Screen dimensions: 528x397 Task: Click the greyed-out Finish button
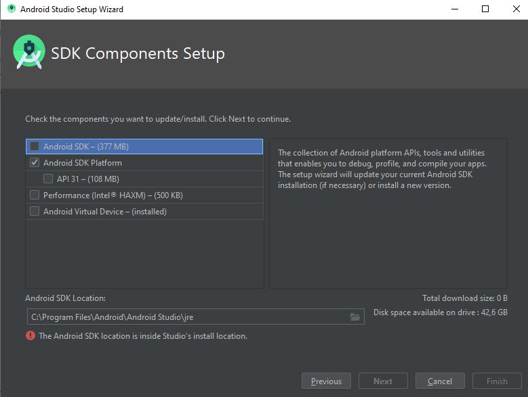pos(497,381)
